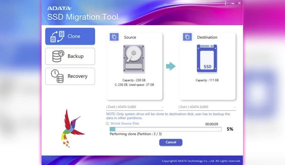Switch to the Recovery tab
Screen dimensions: 285x165
coord(70,76)
